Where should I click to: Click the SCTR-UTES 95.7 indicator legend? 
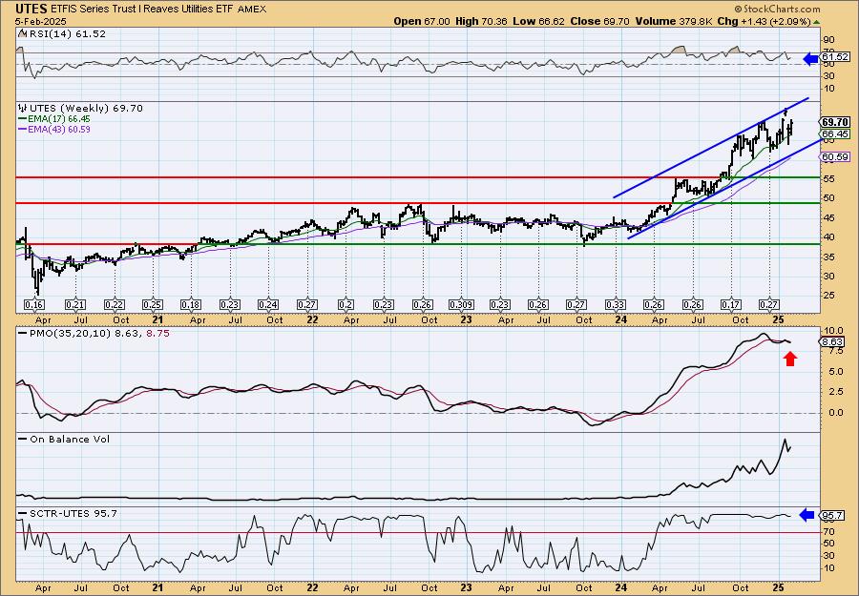(x=73, y=513)
